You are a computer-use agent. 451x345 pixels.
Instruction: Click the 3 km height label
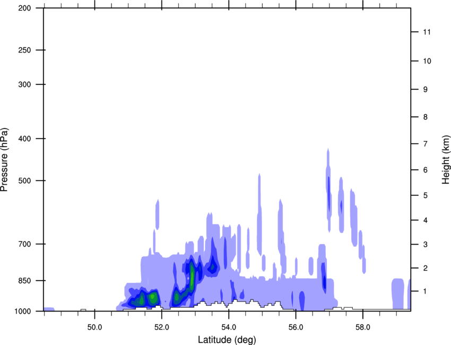(x=426, y=245)
